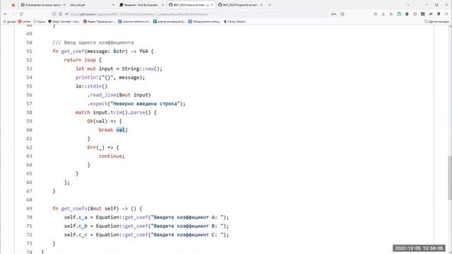Click the "Неверно введена строка" string

point(145,104)
